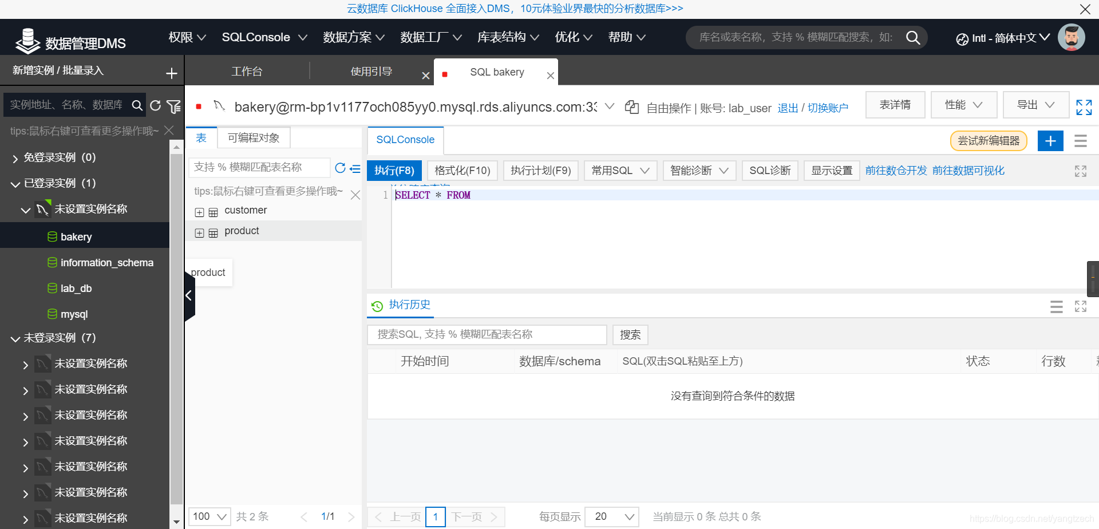
Task: Select the lab_db database
Action: click(x=76, y=289)
